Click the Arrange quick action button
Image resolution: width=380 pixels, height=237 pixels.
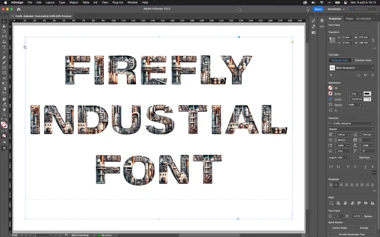point(364,228)
